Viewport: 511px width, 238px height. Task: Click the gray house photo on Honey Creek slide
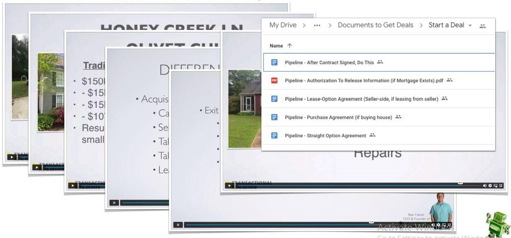point(51,92)
